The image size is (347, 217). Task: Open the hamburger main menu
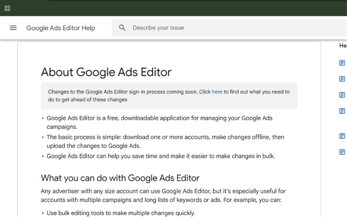(13, 28)
